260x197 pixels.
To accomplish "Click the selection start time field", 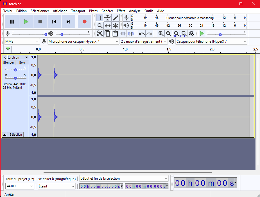I will tap(101, 186).
